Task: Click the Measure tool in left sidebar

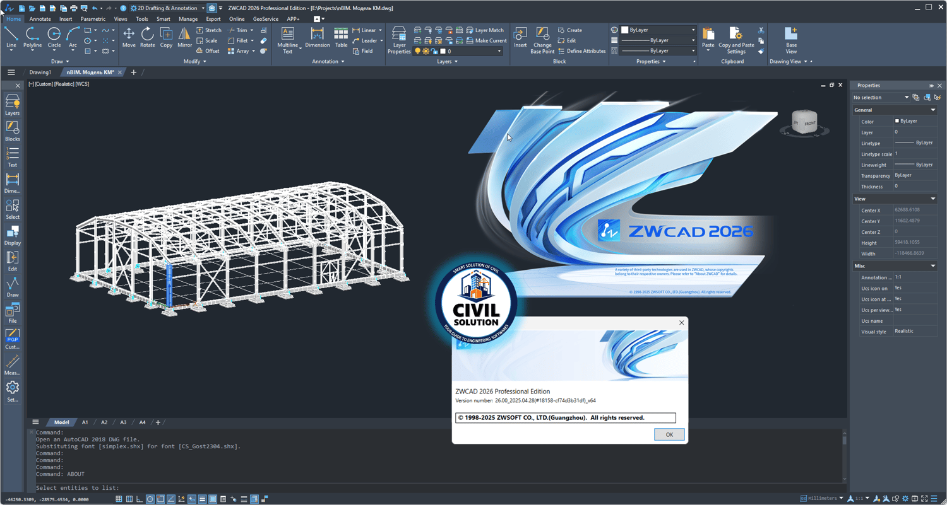Action: [13, 365]
